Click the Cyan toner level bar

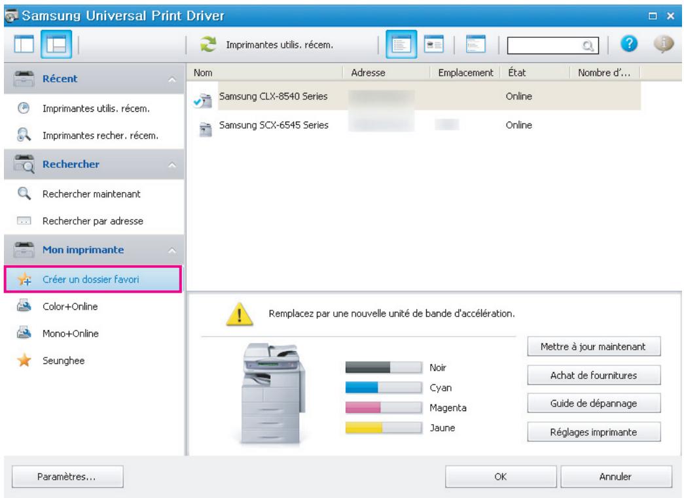[384, 388]
